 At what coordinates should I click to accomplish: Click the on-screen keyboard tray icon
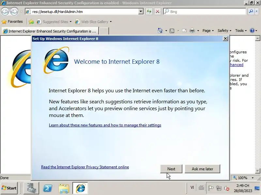[201, 188]
